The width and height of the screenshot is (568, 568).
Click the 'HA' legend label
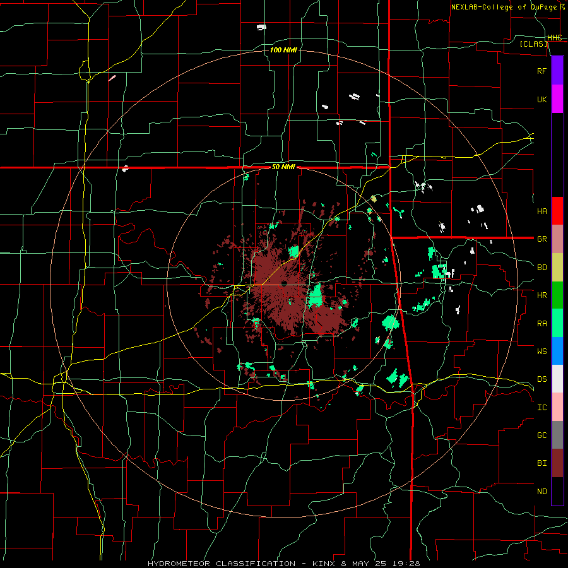541,211
